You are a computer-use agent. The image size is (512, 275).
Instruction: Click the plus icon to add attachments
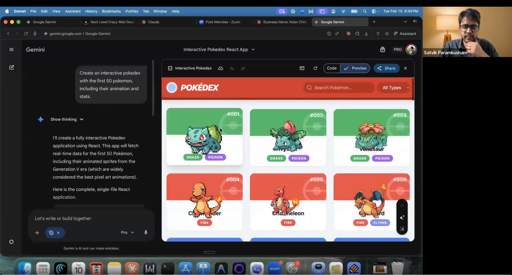37,233
